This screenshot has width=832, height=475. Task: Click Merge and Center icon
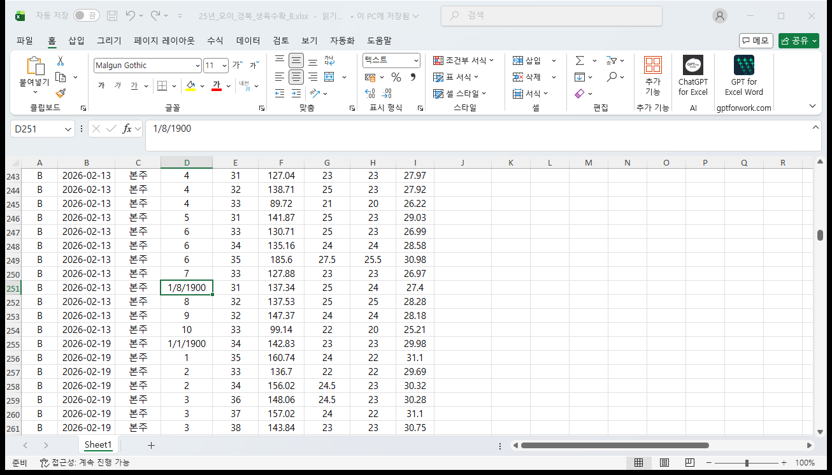tap(329, 77)
